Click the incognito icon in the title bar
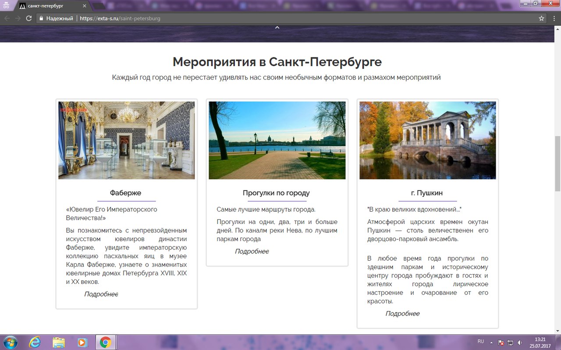561x350 pixels. [6, 6]
